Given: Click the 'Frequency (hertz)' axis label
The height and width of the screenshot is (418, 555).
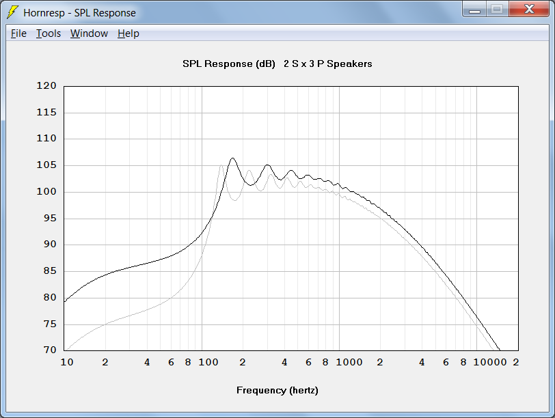Looking at the screenshot, I should (x=277, y=391).
